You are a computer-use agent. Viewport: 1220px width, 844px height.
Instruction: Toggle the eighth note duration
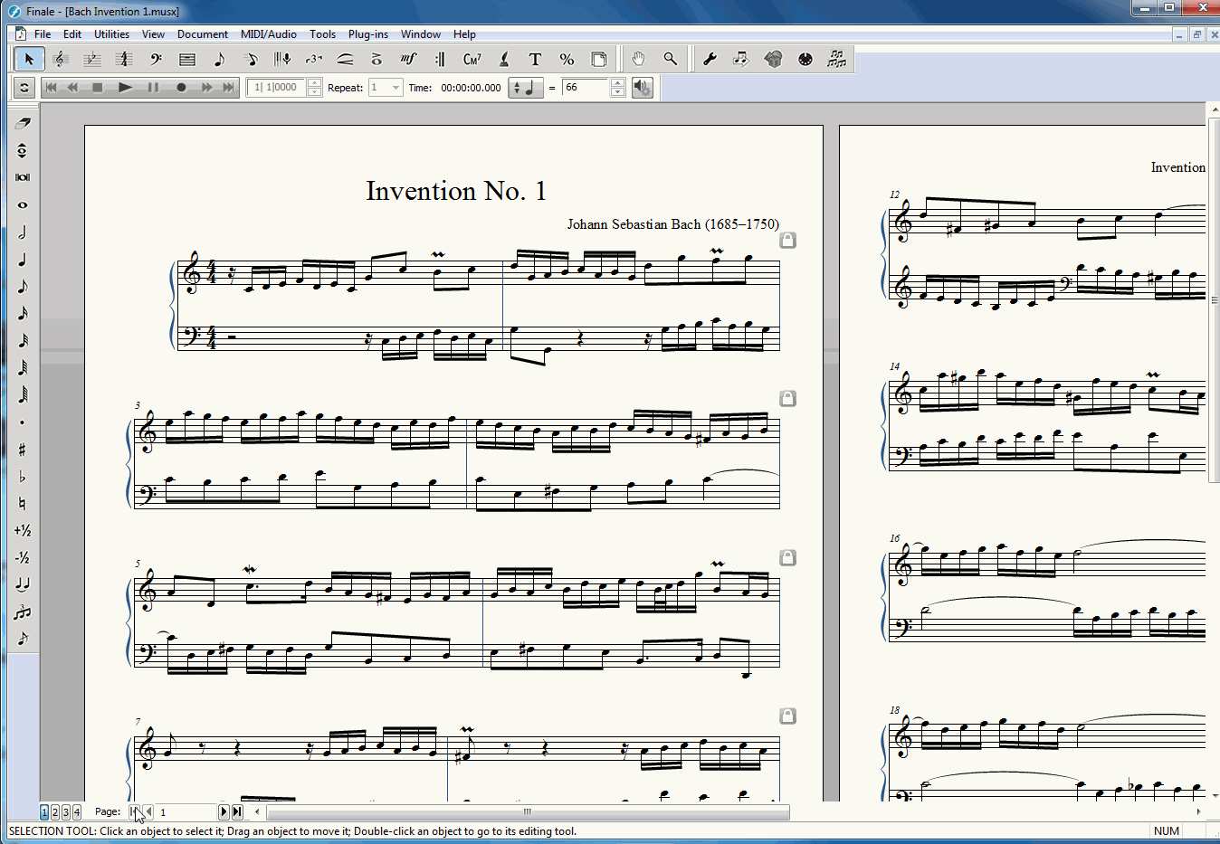[x=23, y=287]
